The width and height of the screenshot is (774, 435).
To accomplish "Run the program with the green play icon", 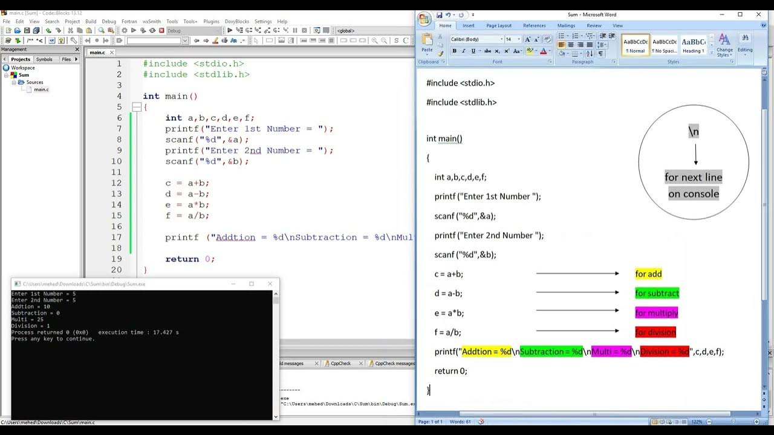I will [134, 30].
